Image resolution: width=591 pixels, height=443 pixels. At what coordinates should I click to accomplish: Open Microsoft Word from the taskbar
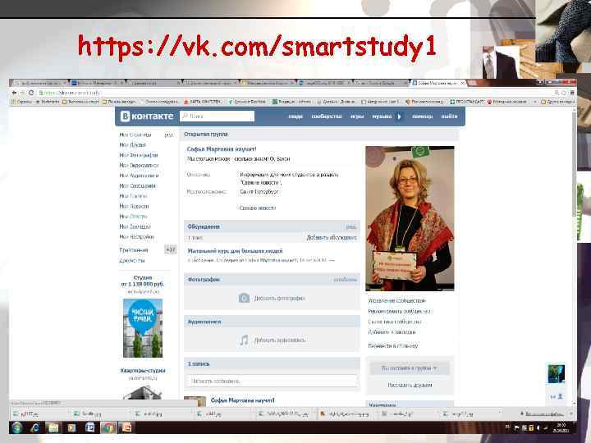(x=89, y=427)
